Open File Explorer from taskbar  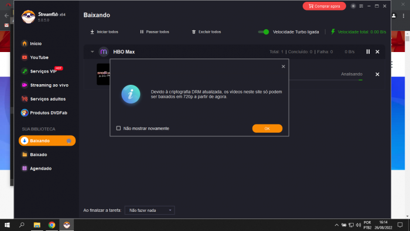[x=37, y=225]
